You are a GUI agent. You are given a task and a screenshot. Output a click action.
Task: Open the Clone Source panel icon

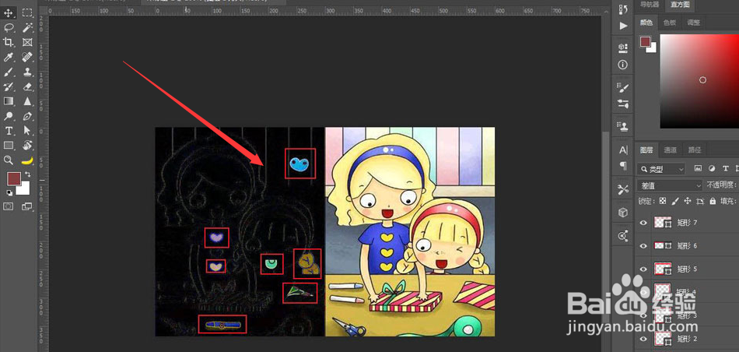click(x=623, y=125)
